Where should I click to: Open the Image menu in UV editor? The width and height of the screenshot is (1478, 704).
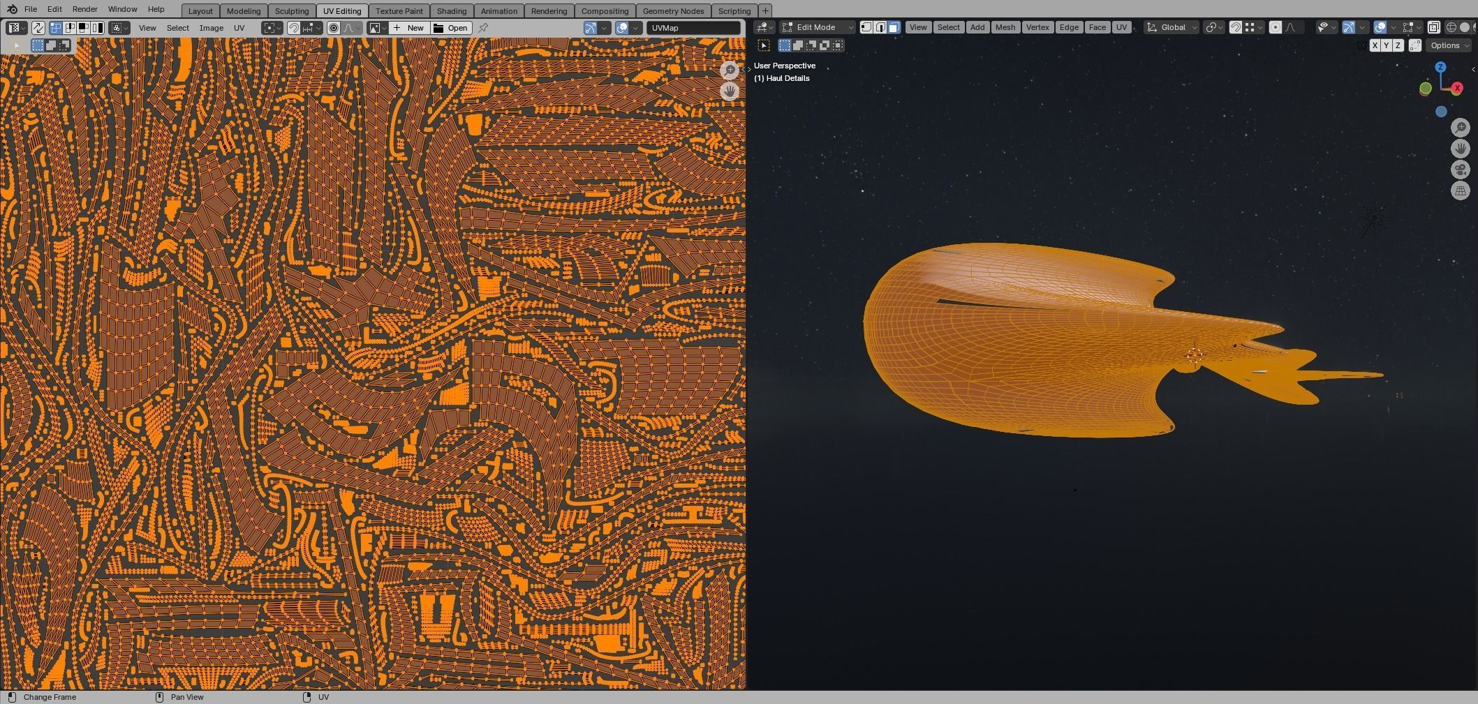click(211, 28)
